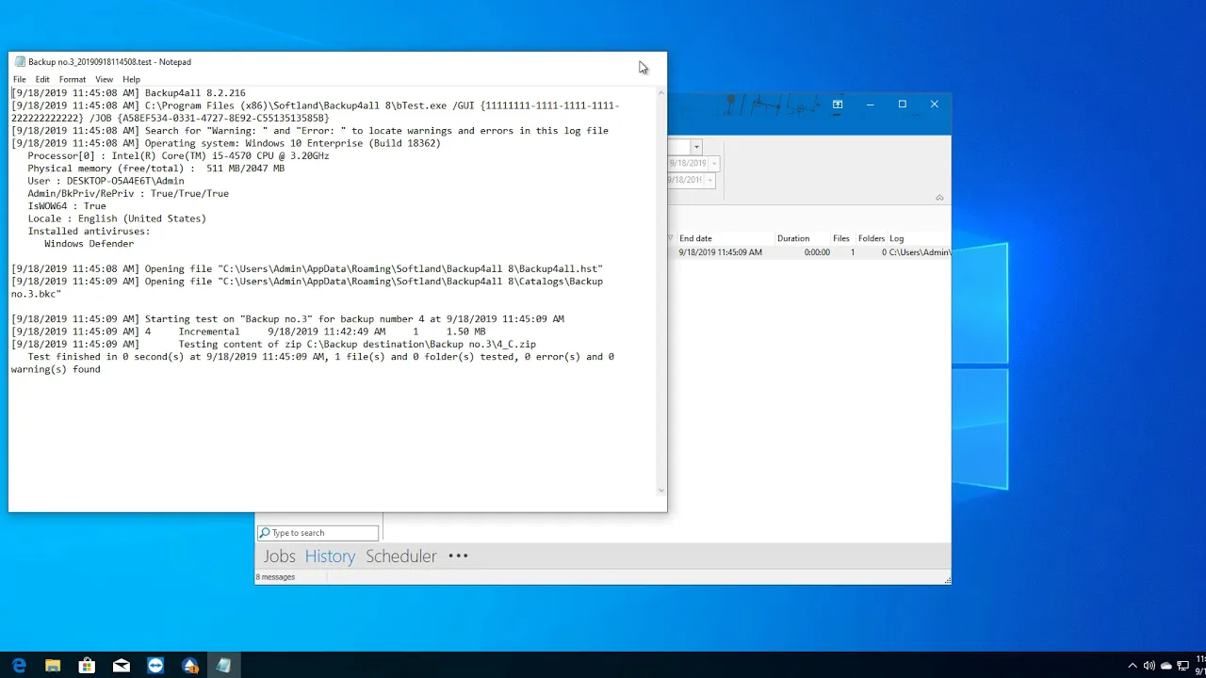Click the Notepad vertical scrollbar
1206x678 pixels.
660,292
